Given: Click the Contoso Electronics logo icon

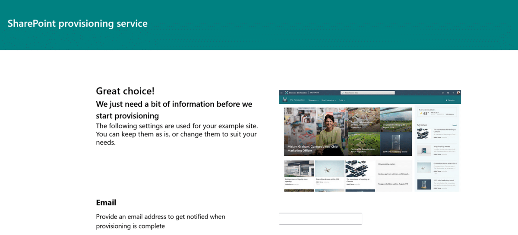Looking at the screenshot, I should [x=286, y=93].
